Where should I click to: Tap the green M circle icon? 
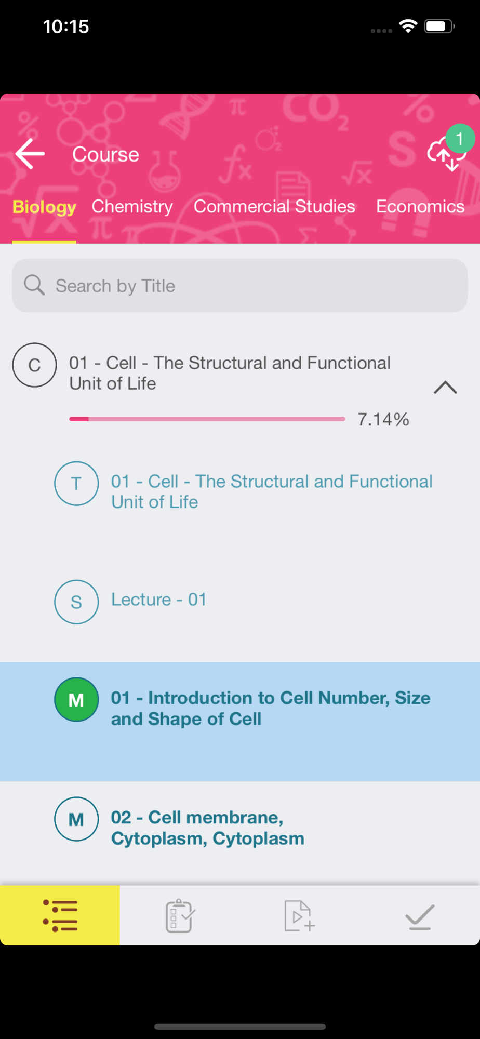(x=76, y=700)
